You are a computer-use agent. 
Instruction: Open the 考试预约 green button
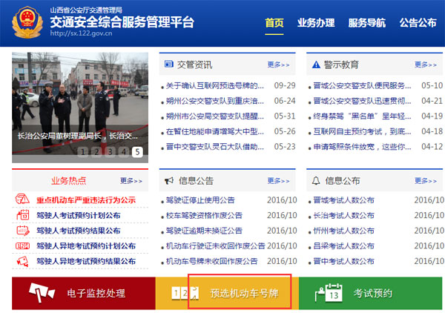(370, 293)
